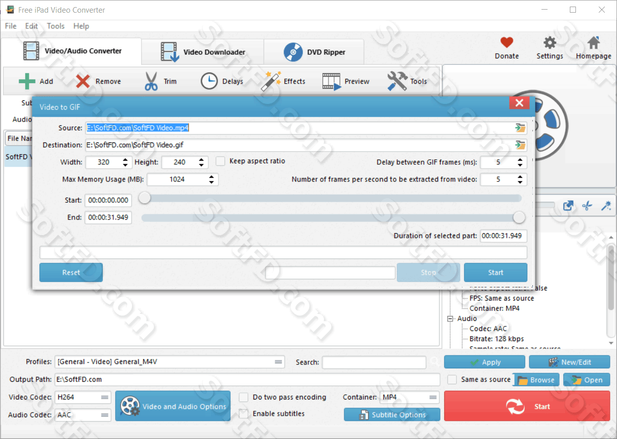Select FPS: Same as source entry
Viewport: 617px width, 439px height.
(501, 298)
